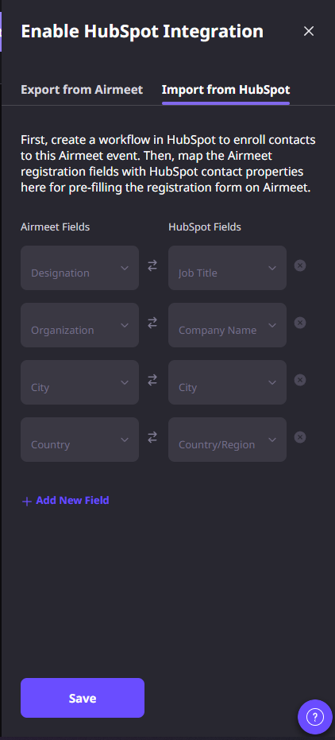Add New Field mapping row

pyautogui.click(x=66, y=500)
